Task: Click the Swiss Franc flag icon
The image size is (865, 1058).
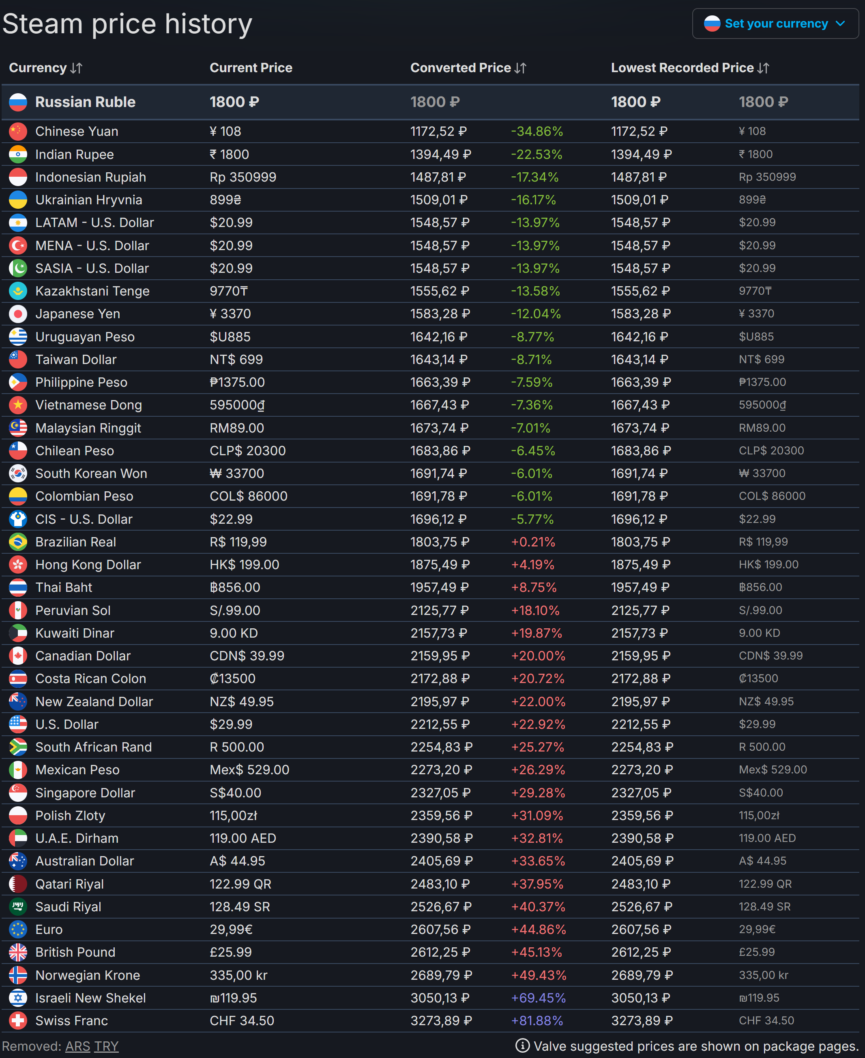Action: pos(18,1021)
